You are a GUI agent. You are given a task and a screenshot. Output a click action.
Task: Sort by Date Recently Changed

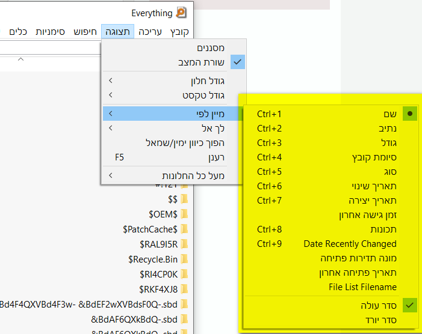[x=330, y=244]
